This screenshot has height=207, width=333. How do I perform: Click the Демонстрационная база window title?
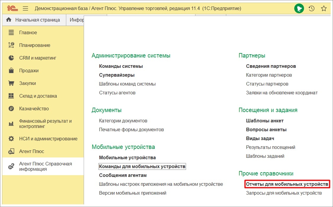coord(138,9)
